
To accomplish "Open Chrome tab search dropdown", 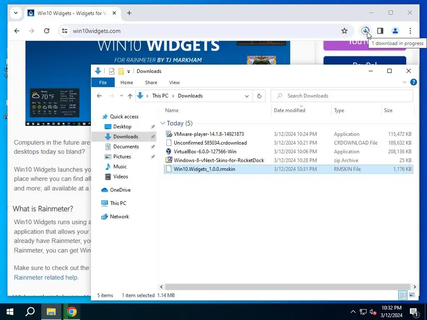I will [x=16, y=13].
